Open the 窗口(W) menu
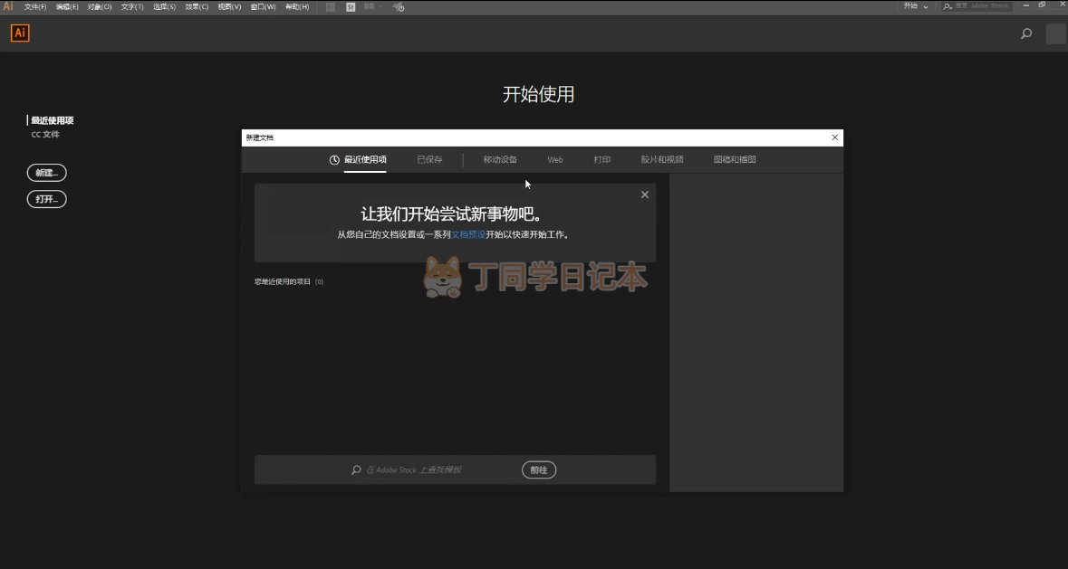The width and height of the screenshot is (1068, 569). click(x=263, y=6)
